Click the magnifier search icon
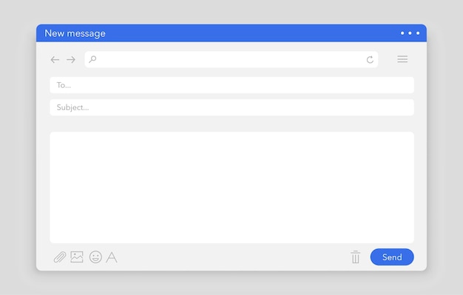 (92, 59)
